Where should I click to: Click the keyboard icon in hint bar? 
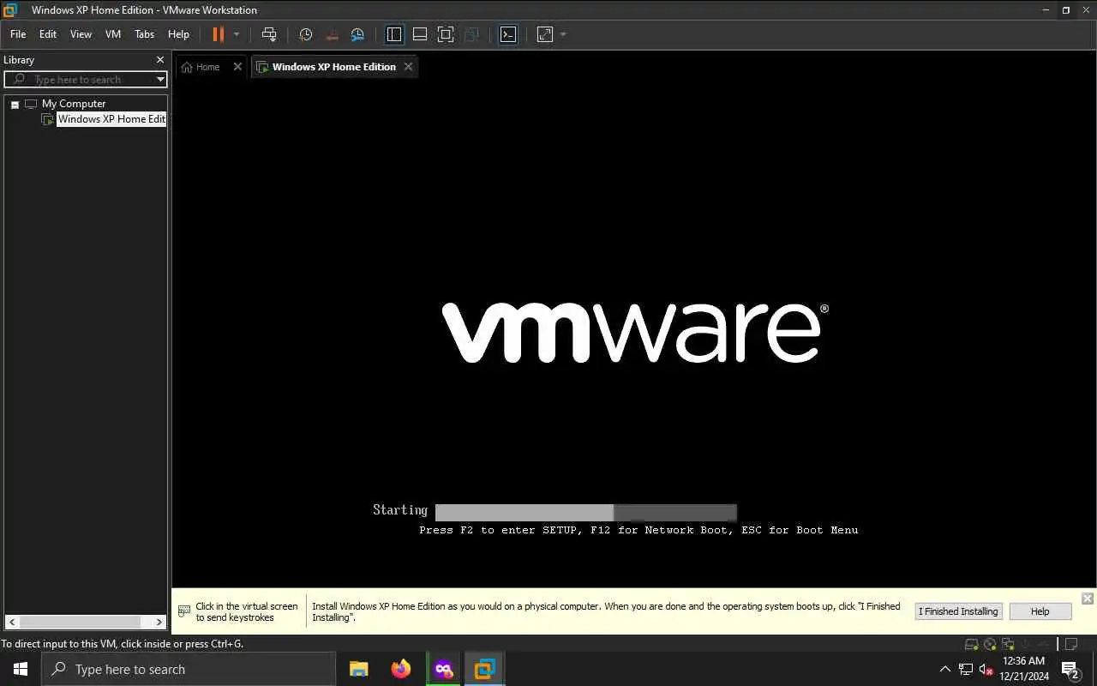tap(184, 611)
